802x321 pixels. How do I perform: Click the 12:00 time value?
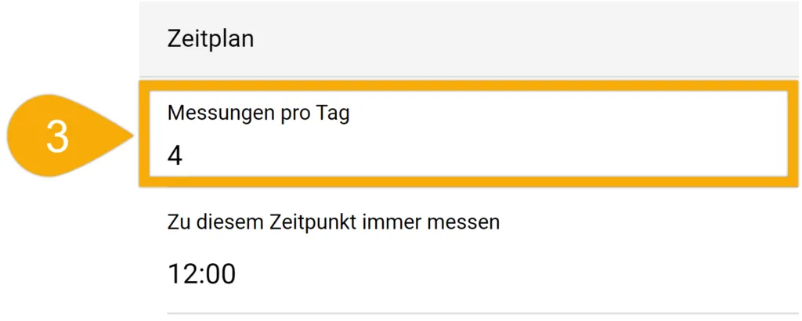[201, 275]
